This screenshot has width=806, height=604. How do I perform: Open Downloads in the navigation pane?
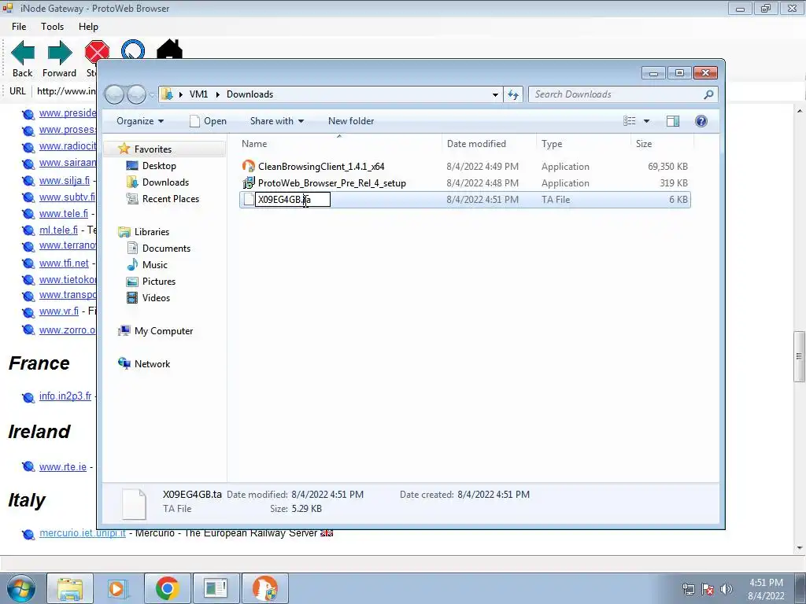[165, 182]
